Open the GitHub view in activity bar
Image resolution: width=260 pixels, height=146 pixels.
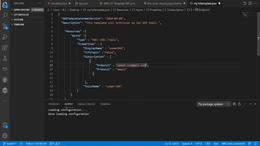(x=5, y=80)
